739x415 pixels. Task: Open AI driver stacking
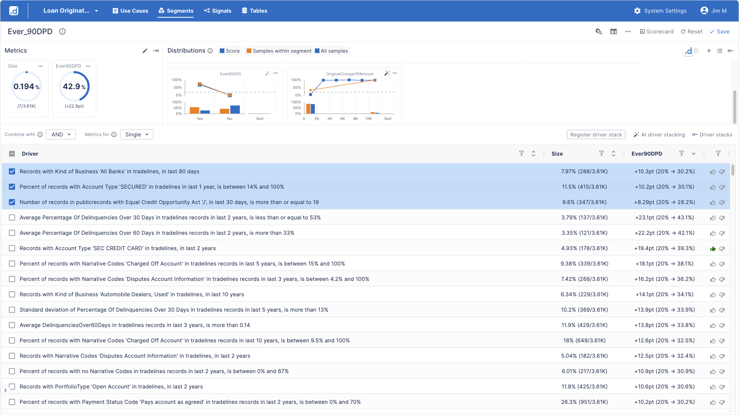[x=659, y=134]
